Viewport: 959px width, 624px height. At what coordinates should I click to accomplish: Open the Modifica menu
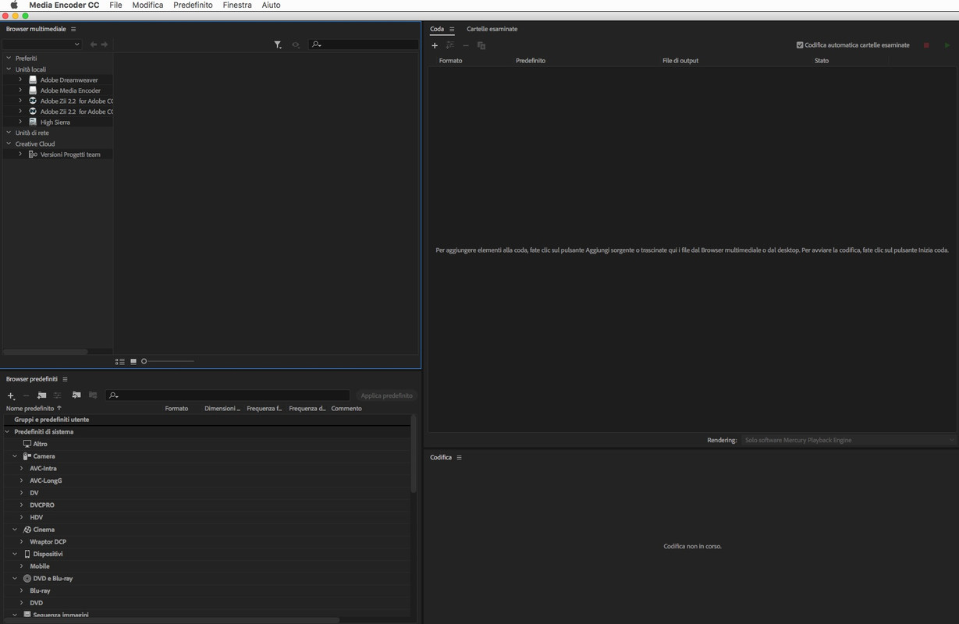point(147,5)
